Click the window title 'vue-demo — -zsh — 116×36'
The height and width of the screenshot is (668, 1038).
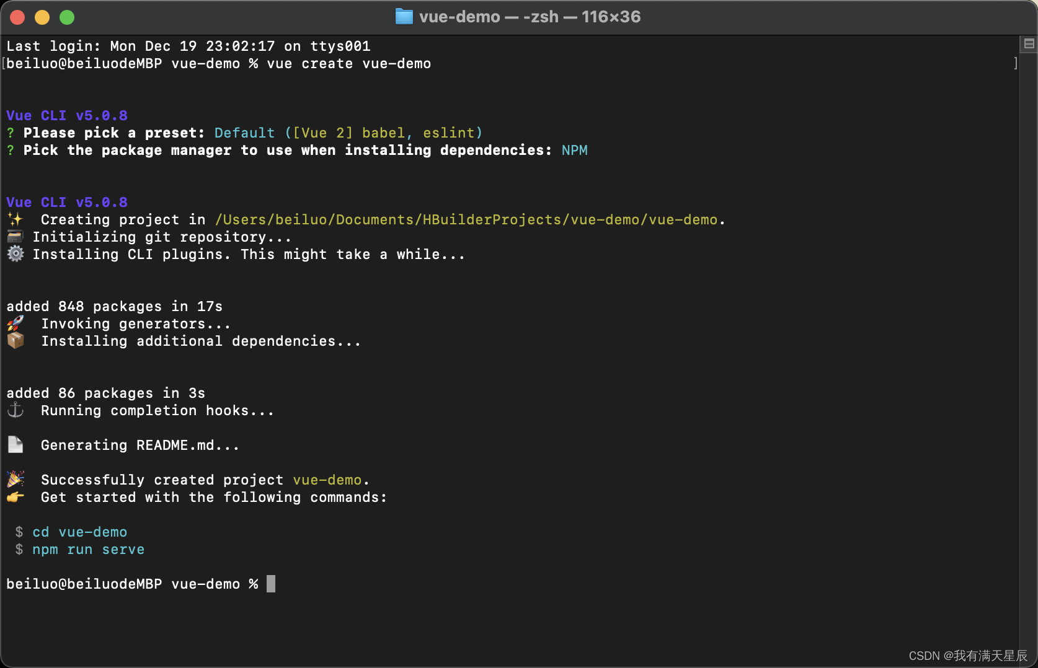pos(530,17)
